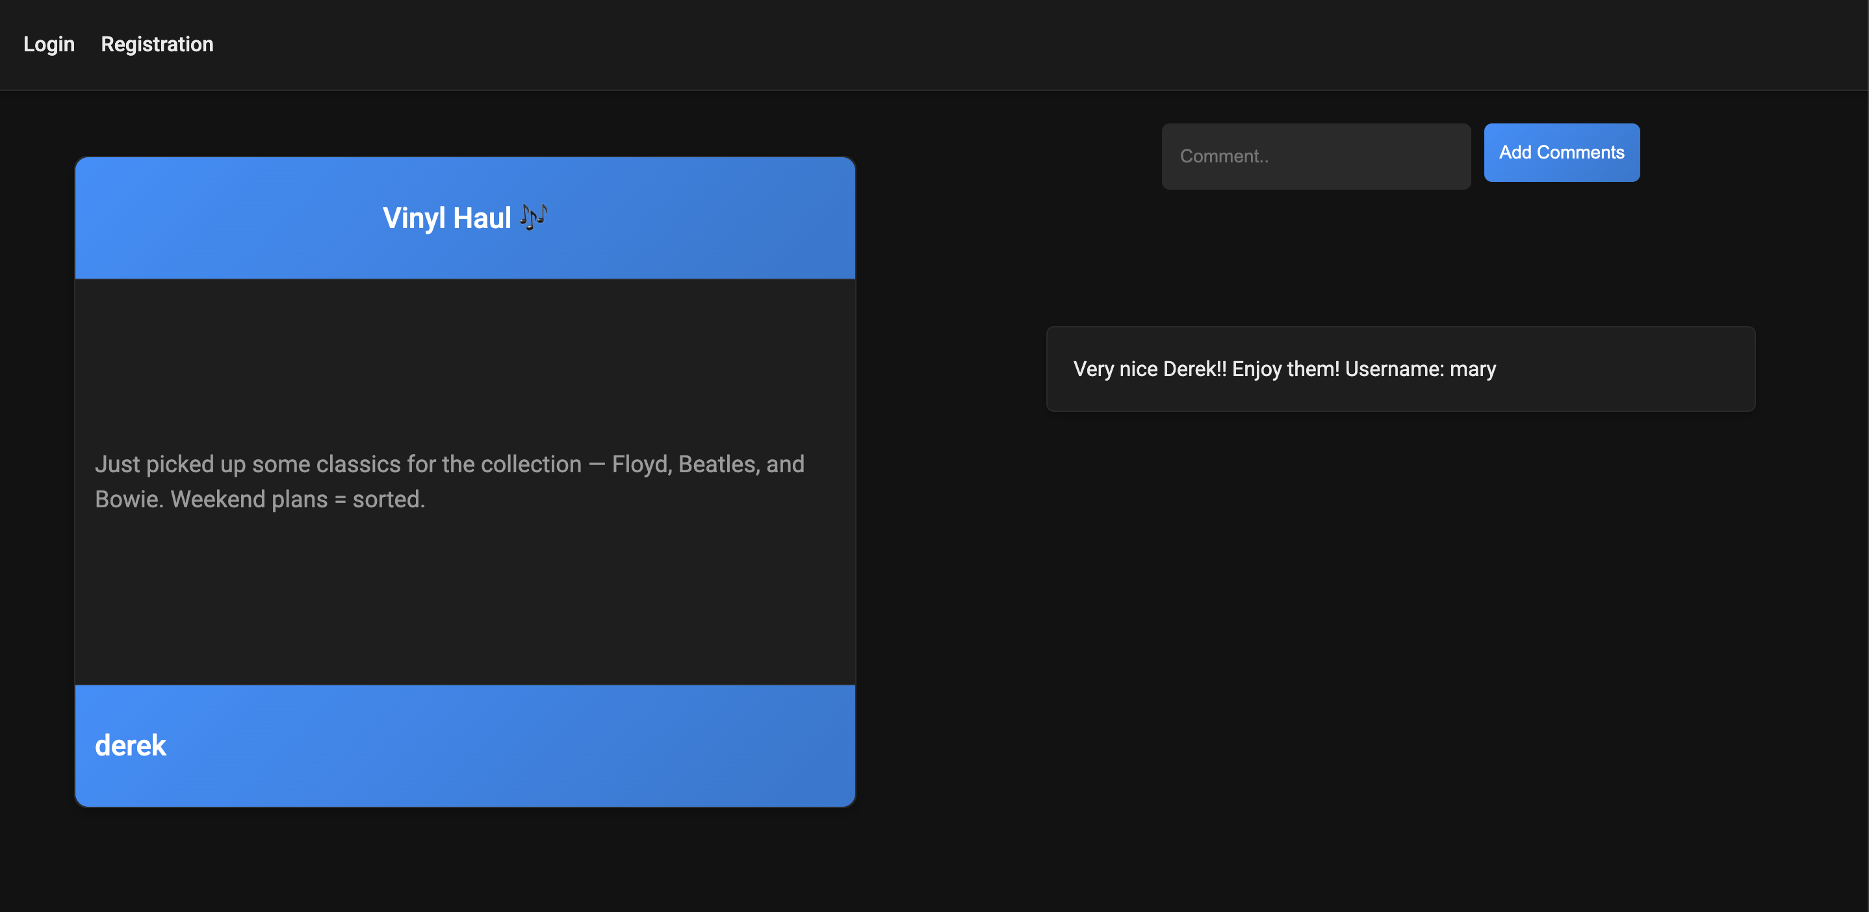Click the music notes emoji in title
Image resolution: width=1869 pixels, height=912 pixels.
pyautogui.click(x=534, y=217)
